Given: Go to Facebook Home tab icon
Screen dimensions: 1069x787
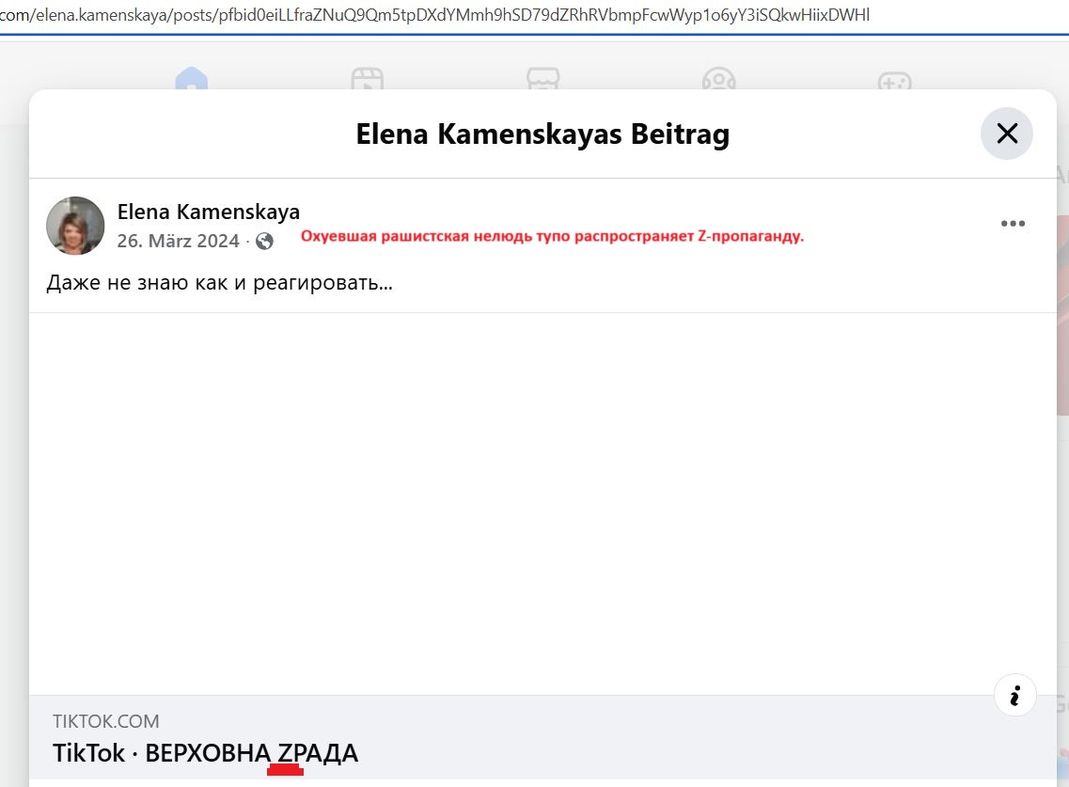Looking at the screenshot, I should click(192, 78).
